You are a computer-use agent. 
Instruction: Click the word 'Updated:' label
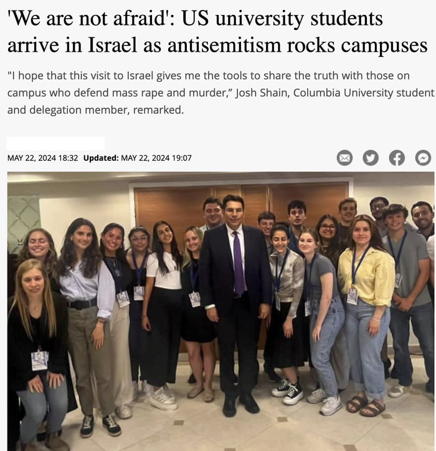(101, 158)
